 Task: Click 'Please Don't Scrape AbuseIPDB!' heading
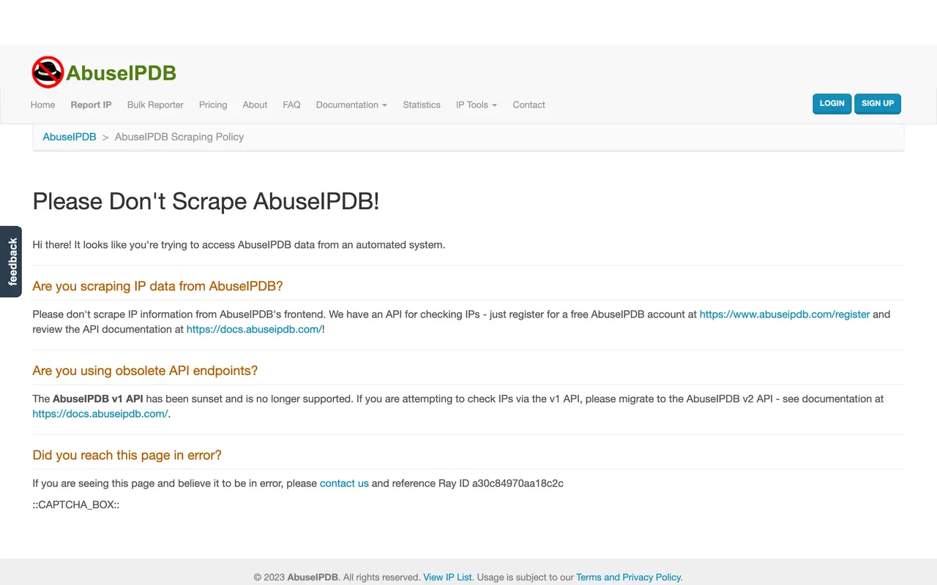(206, 202)
